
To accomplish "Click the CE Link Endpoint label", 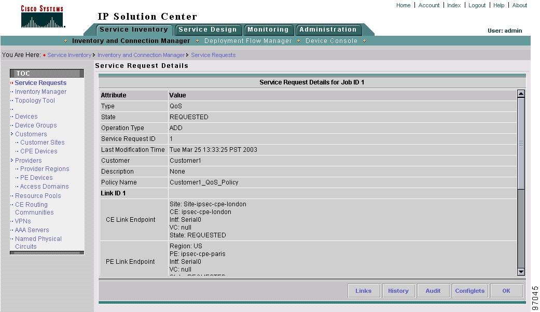I will 131,220.
